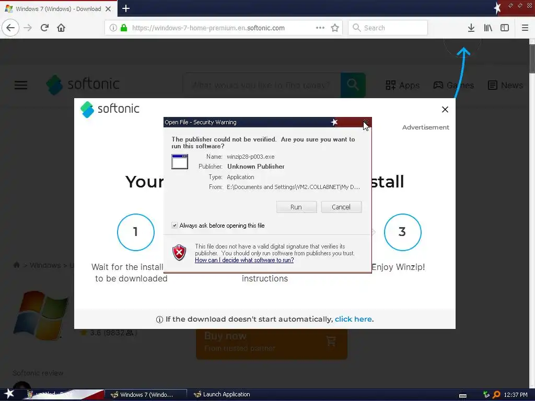Click the Windows 7 logo thumbnail
This screenshot has width=535, height=401.
pos(41,315)
